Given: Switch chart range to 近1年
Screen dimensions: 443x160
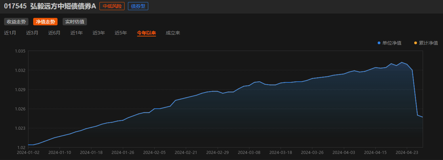Looking at the screenshot, I should click(76, 33).
